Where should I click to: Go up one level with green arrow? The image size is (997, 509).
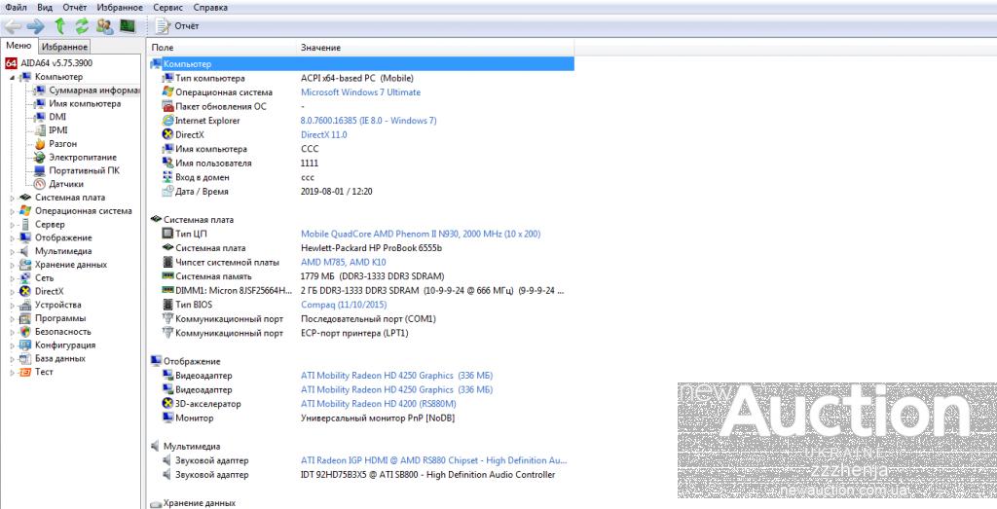[59, 26]
